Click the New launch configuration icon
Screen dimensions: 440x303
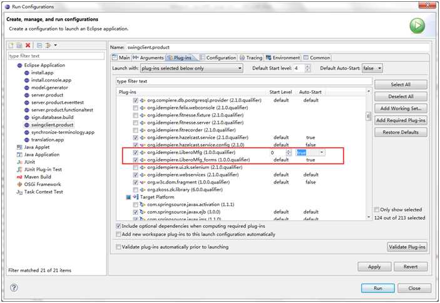11,45
